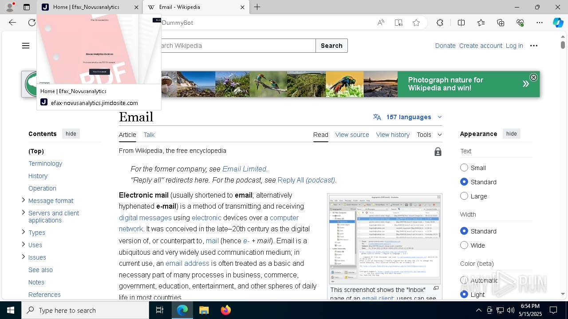The height and width of the screenshot is (319, 568).
Task: Open browser essentials heart icon
Action: [x=520, y=23]
